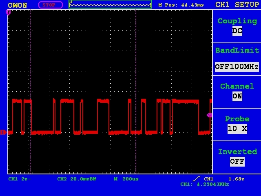Select the Probe menu option
Viewport: 261px width, 196px height.
coord(237,119)
